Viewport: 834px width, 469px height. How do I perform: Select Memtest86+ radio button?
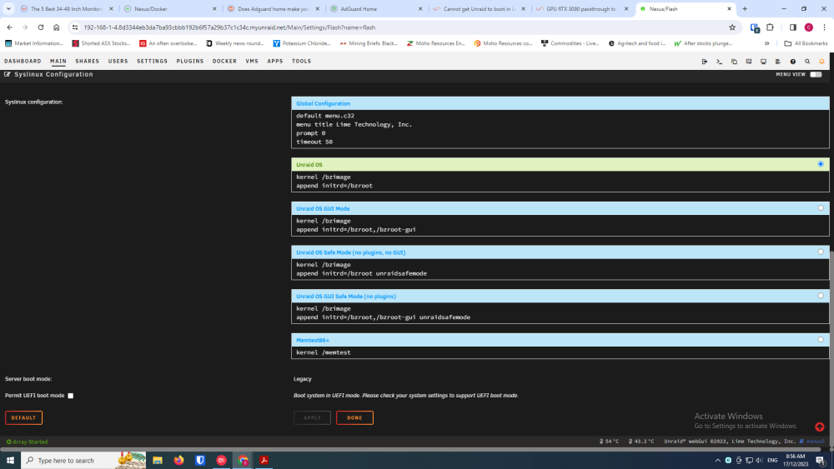pos(821,339)
